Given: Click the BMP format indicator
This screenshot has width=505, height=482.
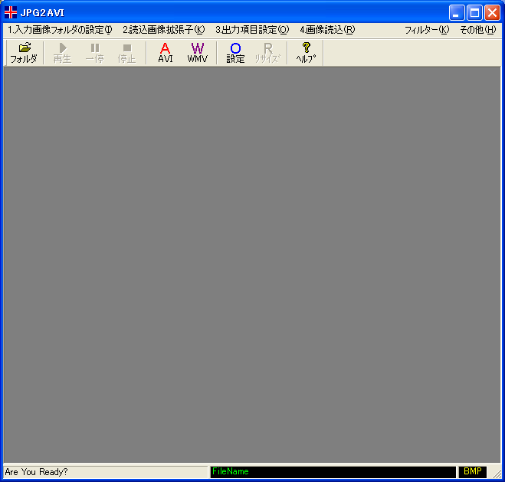Looking at the screenshot, I should coord(473,472).
